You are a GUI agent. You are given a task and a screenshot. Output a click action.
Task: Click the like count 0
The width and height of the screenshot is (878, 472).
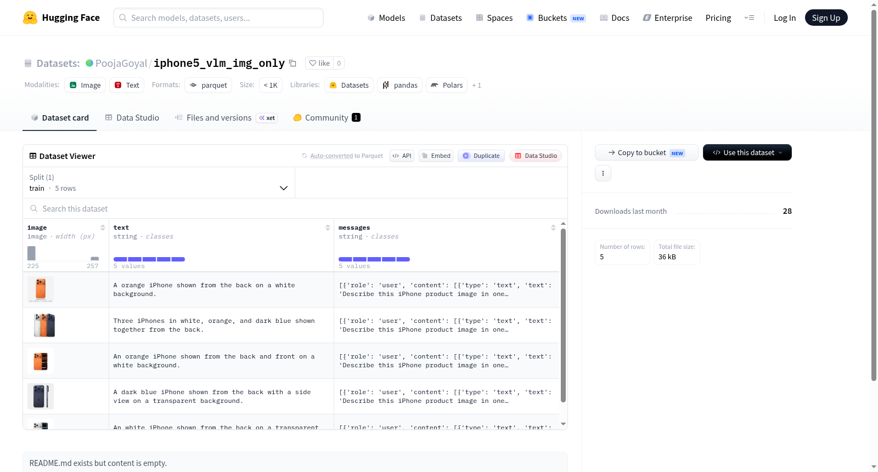339,63
